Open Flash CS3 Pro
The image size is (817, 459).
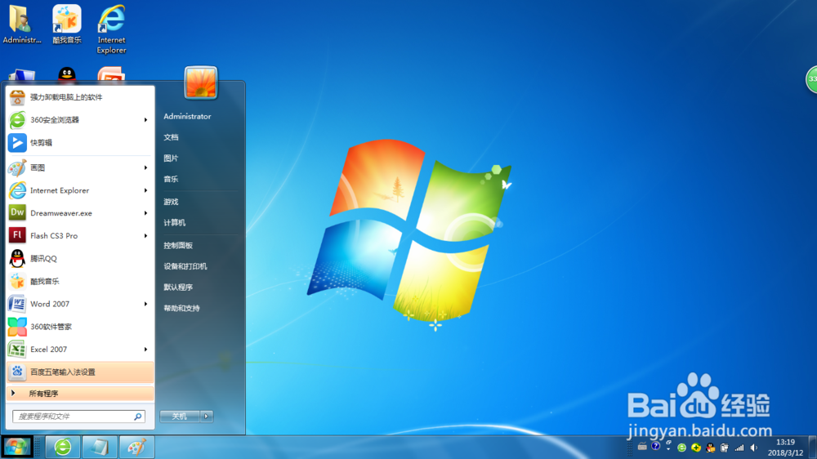pyautogui.click(x=80, y=236)
